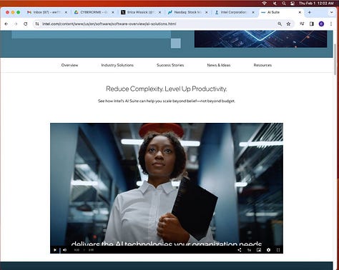Toggle picture-in-picture mode on video
339x270 pixels.
click(x=259, y=250)
